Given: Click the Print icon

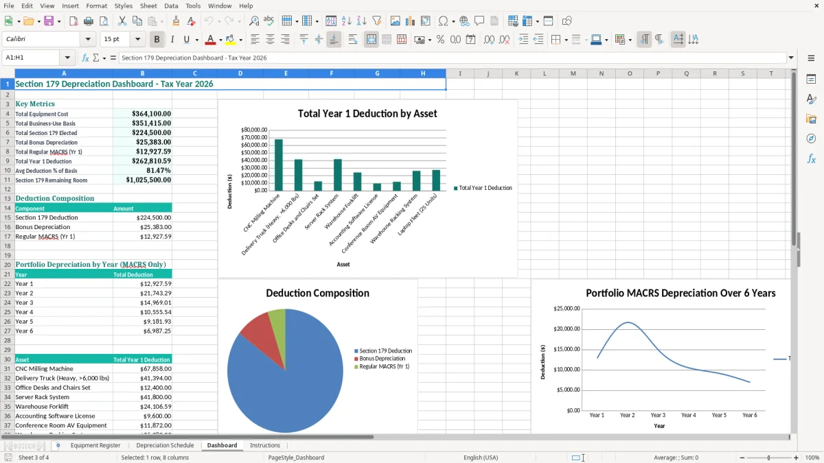Looking at the screenshot, I should pos(89,21).
